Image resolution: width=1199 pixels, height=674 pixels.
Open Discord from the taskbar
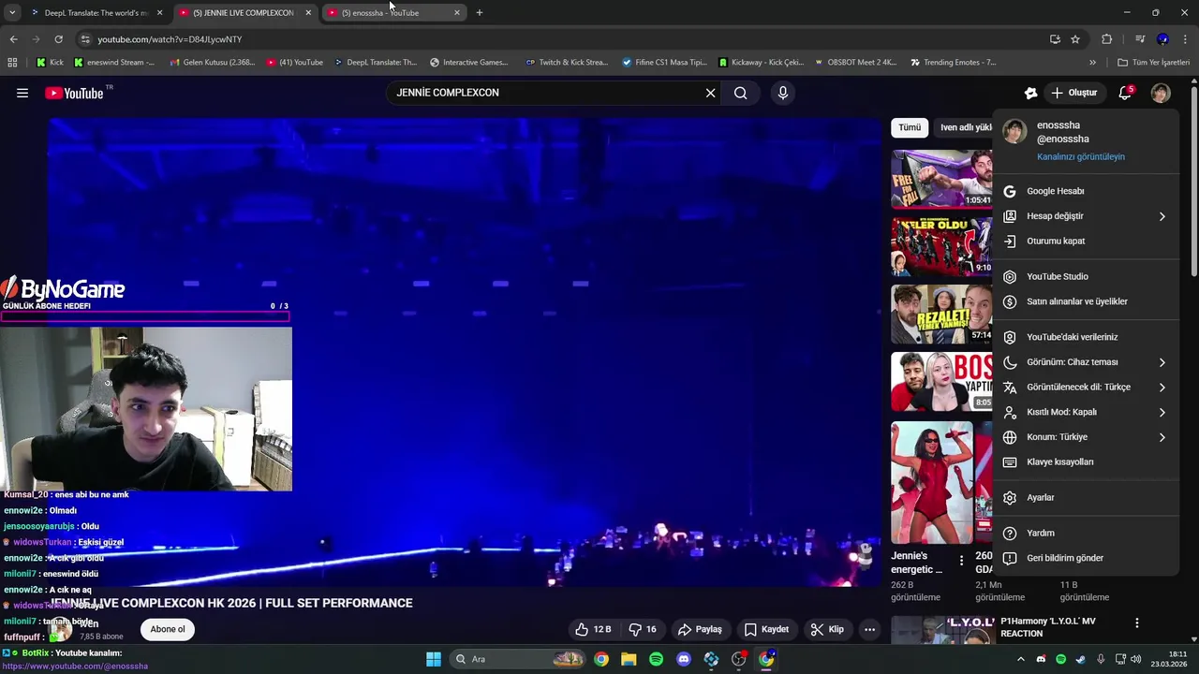[x=684, y=659]
